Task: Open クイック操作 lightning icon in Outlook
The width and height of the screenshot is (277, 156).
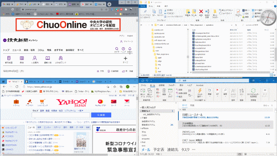Action: tap(200, 91)
